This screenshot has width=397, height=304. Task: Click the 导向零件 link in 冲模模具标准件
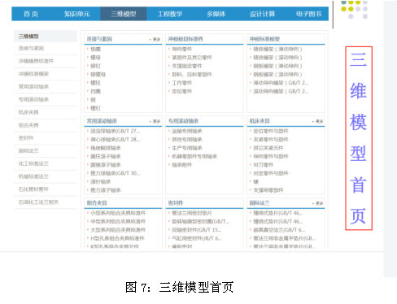pyautogui.click(x=181, y=49)
